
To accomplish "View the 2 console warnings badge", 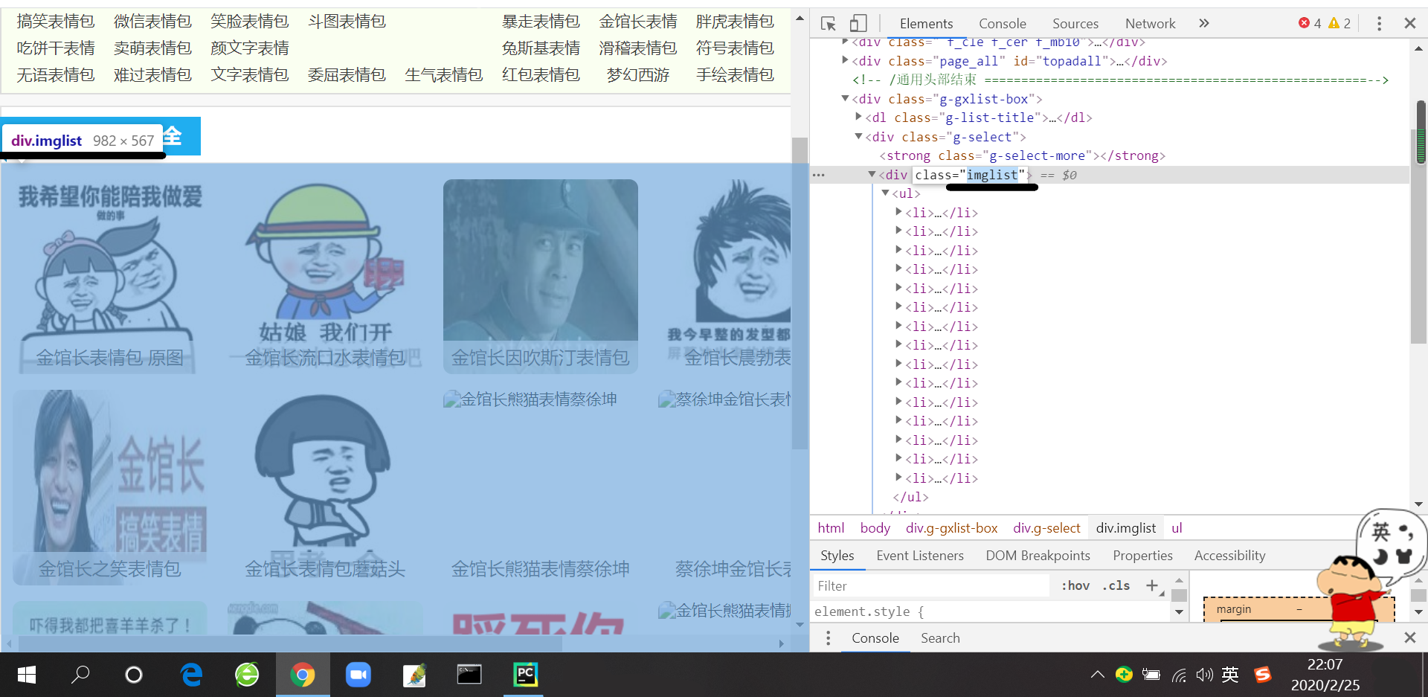I will (x=1339, y=22).
